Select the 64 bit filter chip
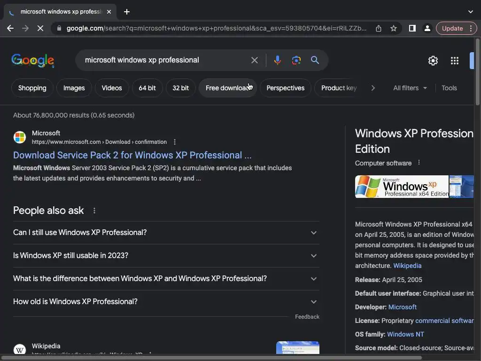Screen dimensions: 481x361 click(x=147, y=88)
